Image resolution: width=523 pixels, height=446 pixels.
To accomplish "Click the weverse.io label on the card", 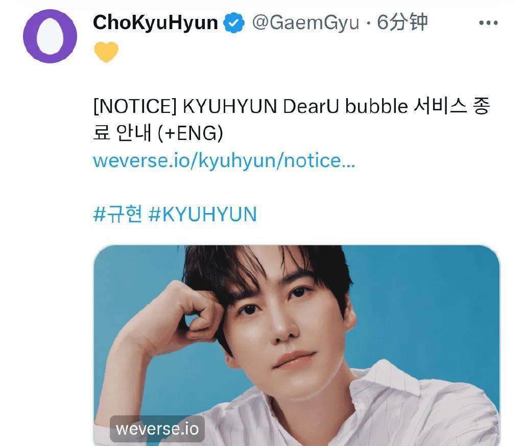I will (157, 429).
